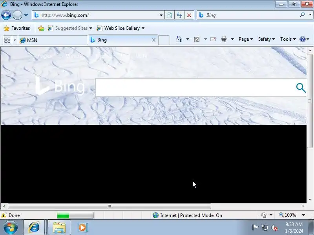Open the Safety menu
This screenshot has height=235, width=314.
coord(267,39)
